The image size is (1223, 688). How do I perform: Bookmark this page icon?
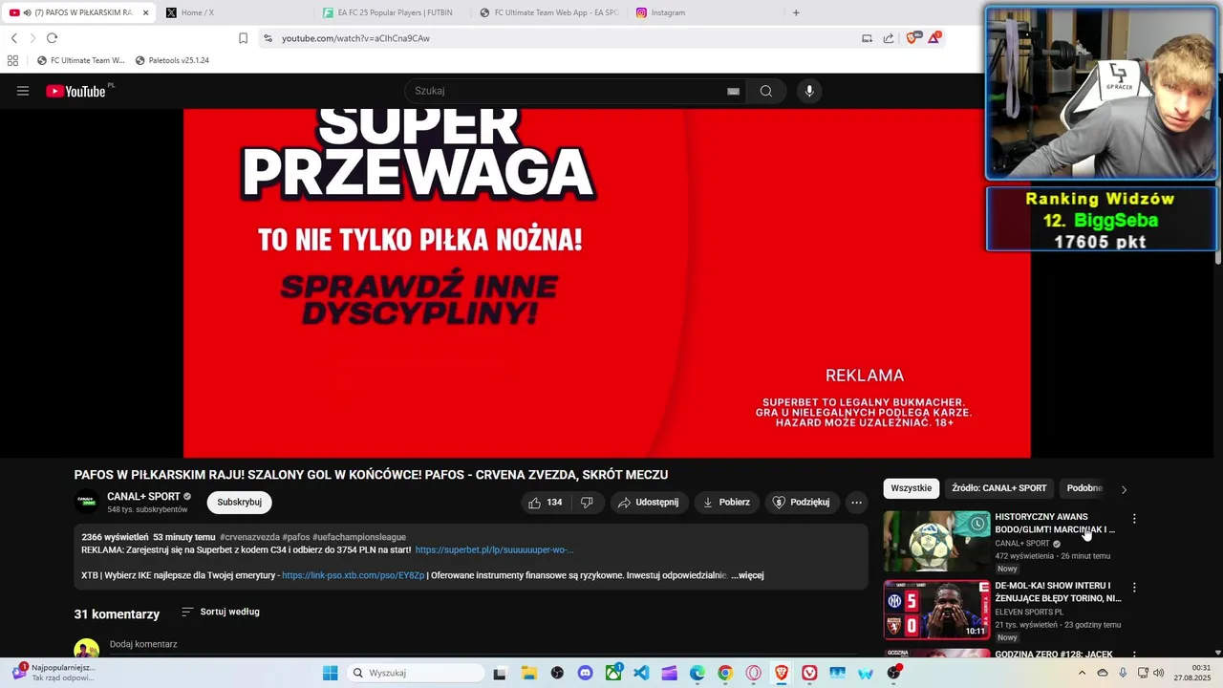pos(243,38)
